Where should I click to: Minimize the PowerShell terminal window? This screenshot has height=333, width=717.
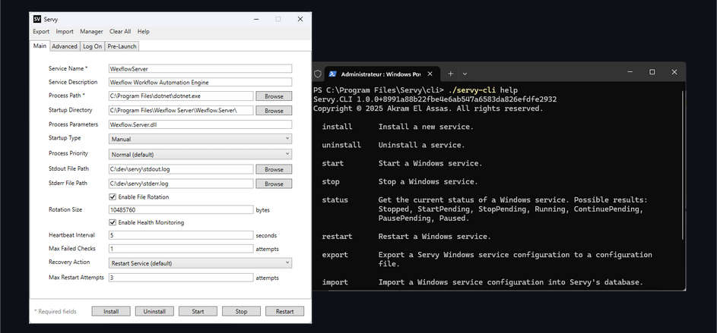tap(630, 72)
